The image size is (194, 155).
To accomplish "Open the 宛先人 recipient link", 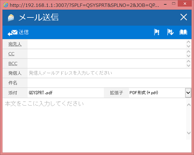I will 15,44.
